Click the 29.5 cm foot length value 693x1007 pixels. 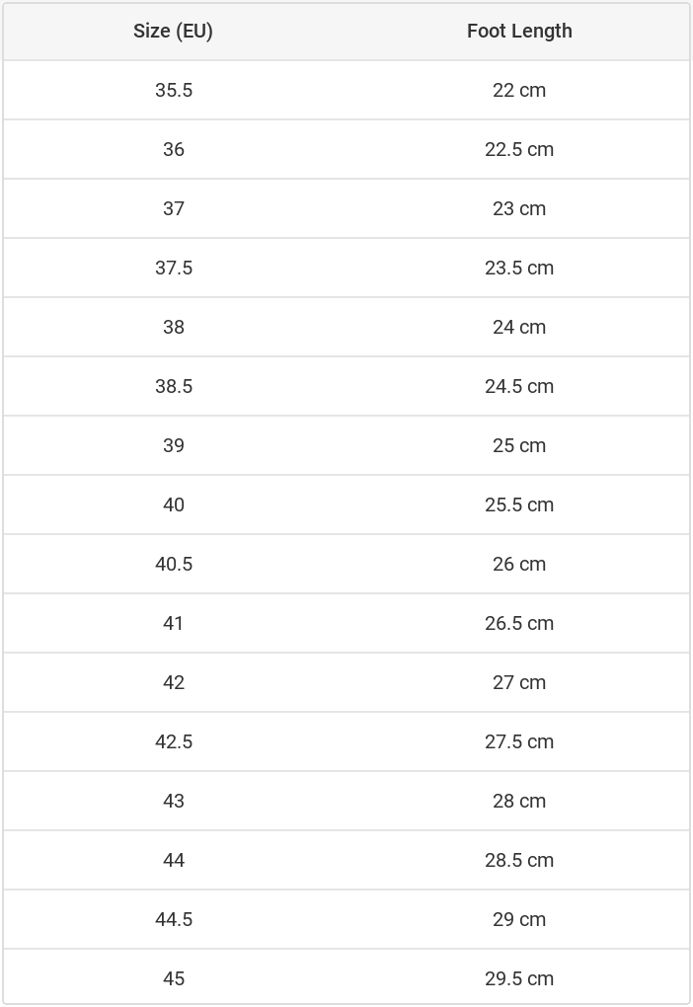519,978
